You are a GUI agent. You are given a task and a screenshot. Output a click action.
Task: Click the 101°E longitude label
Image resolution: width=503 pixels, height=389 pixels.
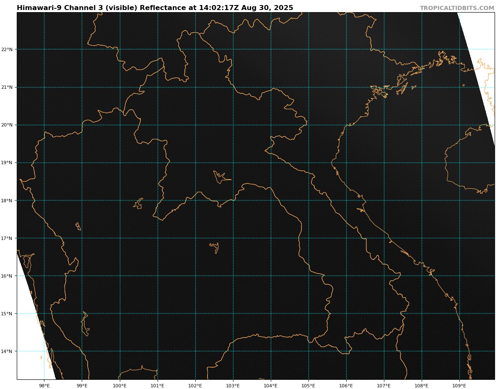158,386
